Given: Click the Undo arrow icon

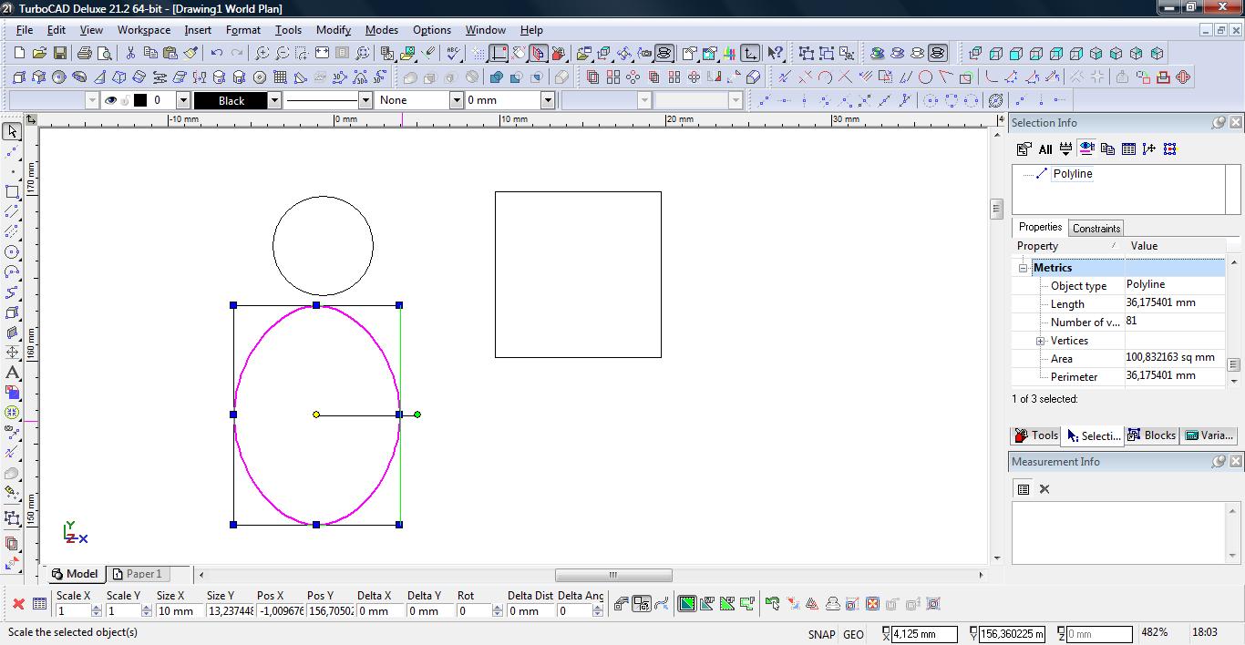Looking at the screenshot, I should (x=217, y=54).
